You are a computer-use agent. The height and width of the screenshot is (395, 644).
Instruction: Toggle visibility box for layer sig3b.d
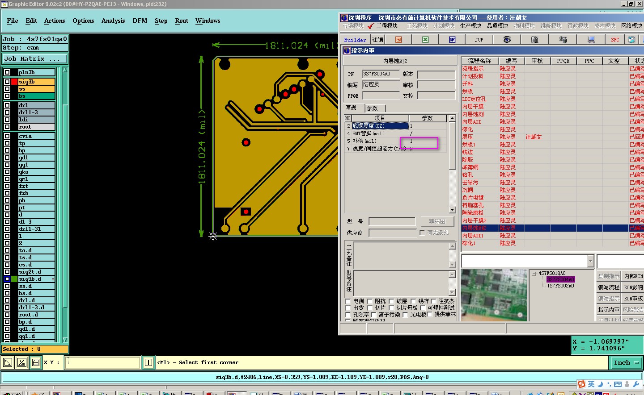click(x=7, y=279)
